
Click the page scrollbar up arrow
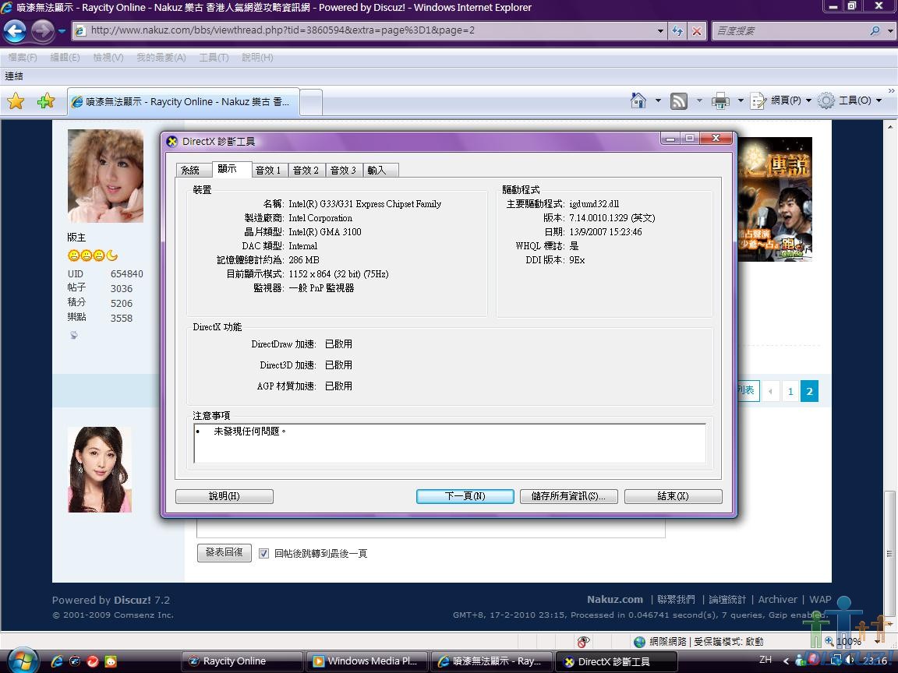[x=890, y=126]
